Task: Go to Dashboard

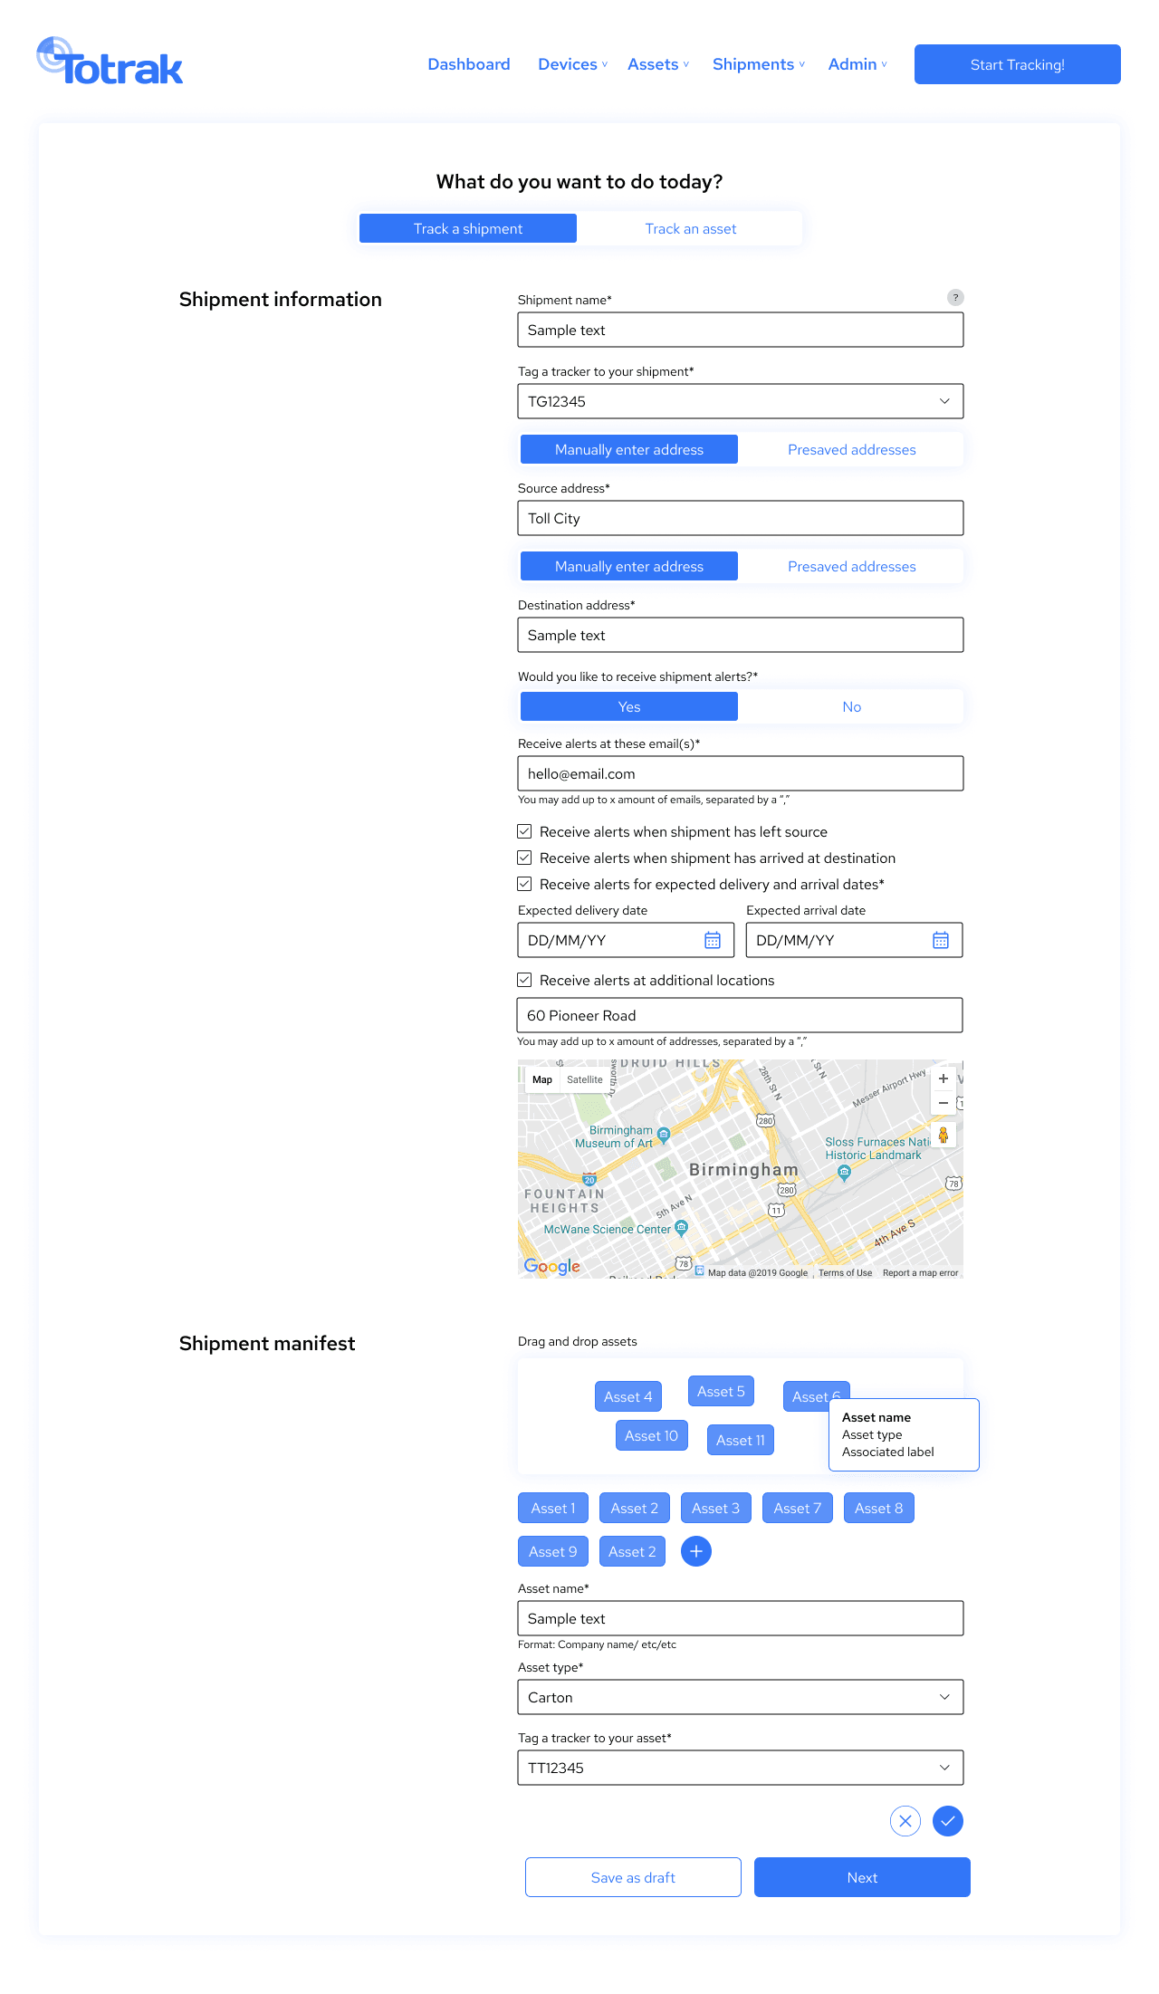Action: (x=469, y=64)
